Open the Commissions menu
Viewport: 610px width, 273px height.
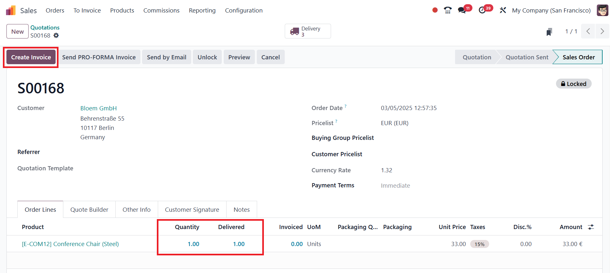tap(161, 11)
